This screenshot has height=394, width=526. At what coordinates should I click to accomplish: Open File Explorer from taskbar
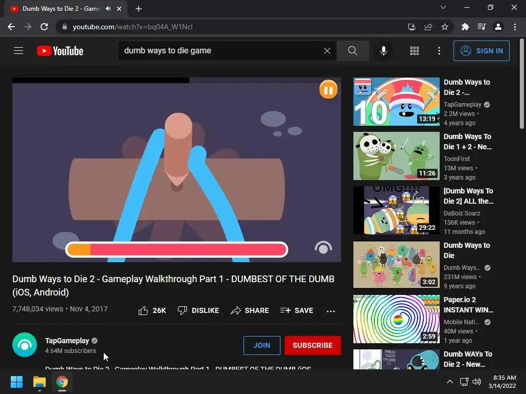click(x=39, y=382)
